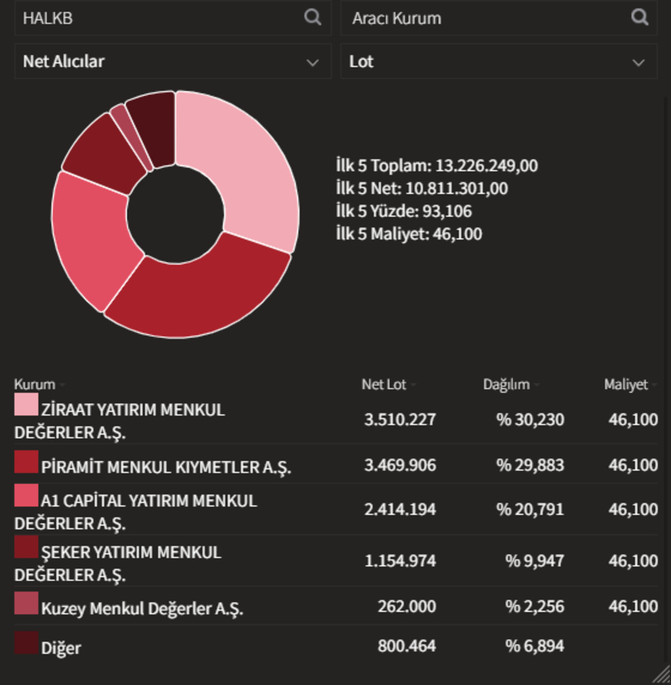
Task: Click the Diğer color swatch
Action: [x=26, y=643]
